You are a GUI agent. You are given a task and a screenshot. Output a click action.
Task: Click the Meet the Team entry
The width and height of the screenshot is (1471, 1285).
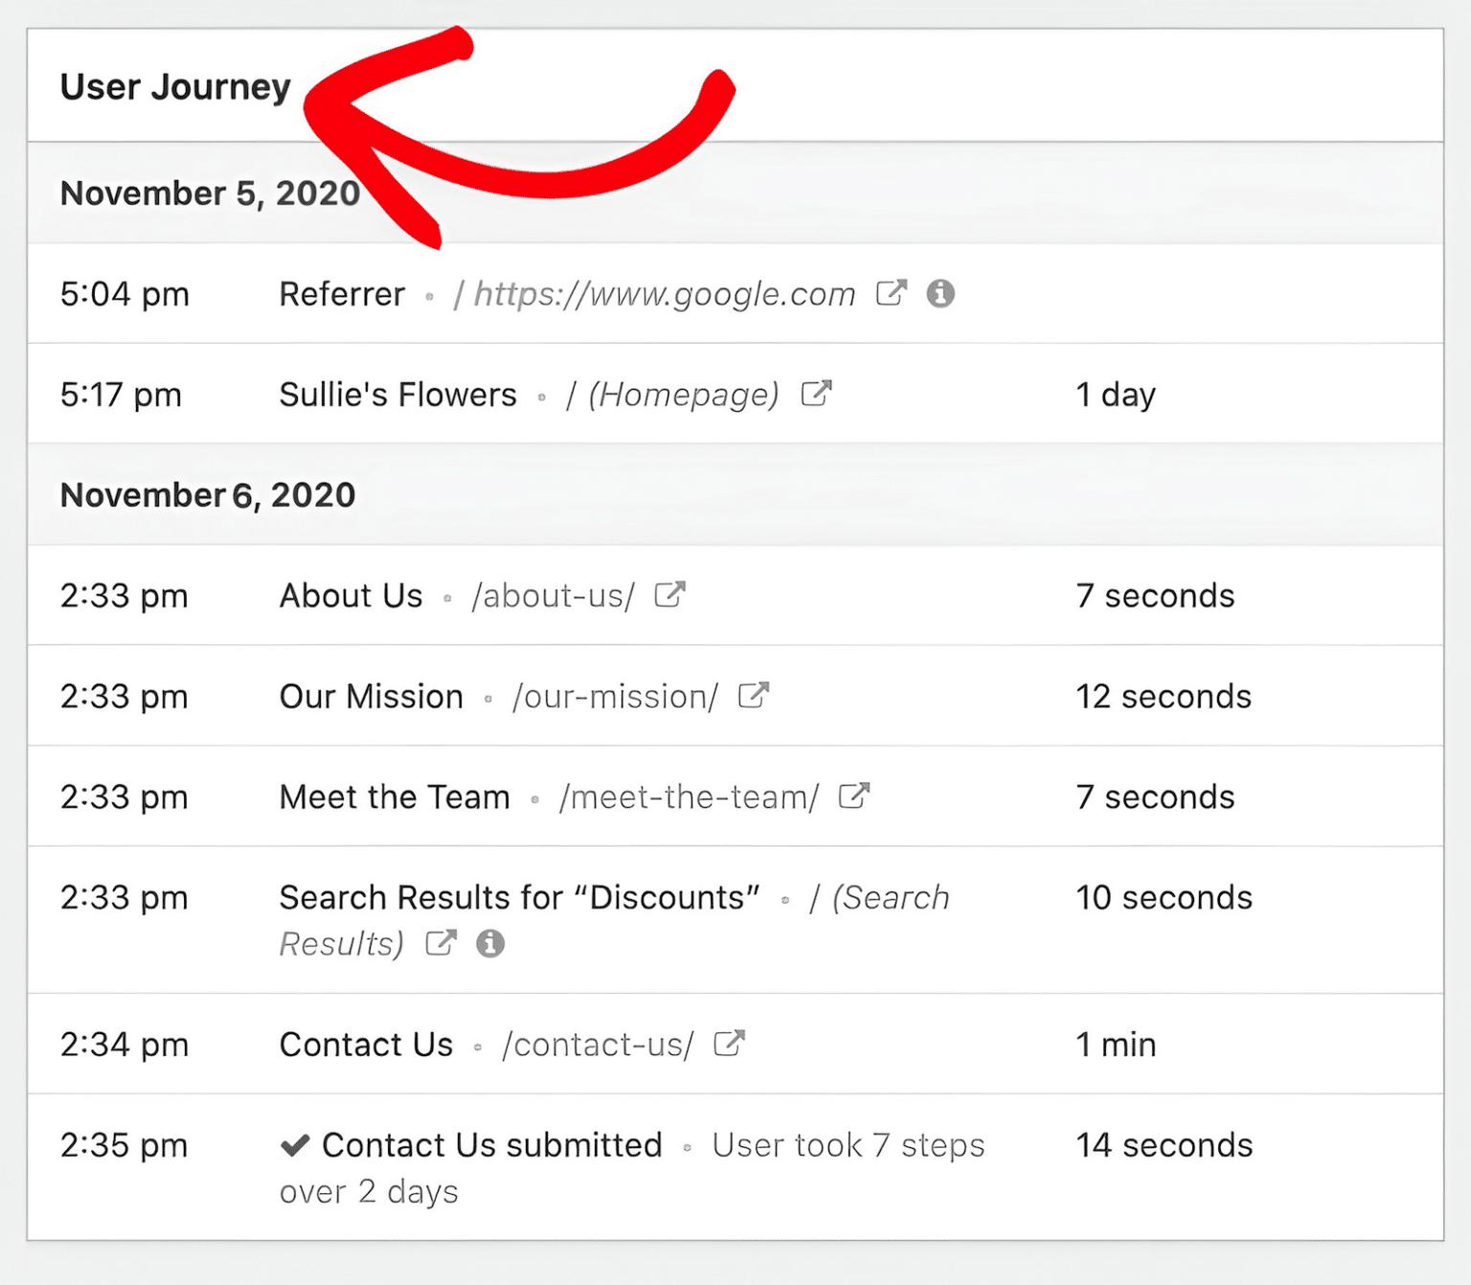[x=394, y=796]
